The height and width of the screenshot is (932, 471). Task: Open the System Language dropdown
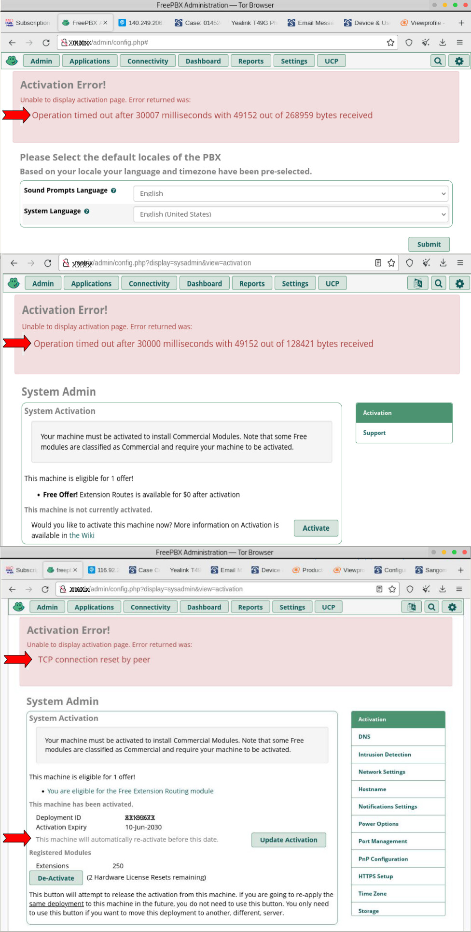[291, 214]
